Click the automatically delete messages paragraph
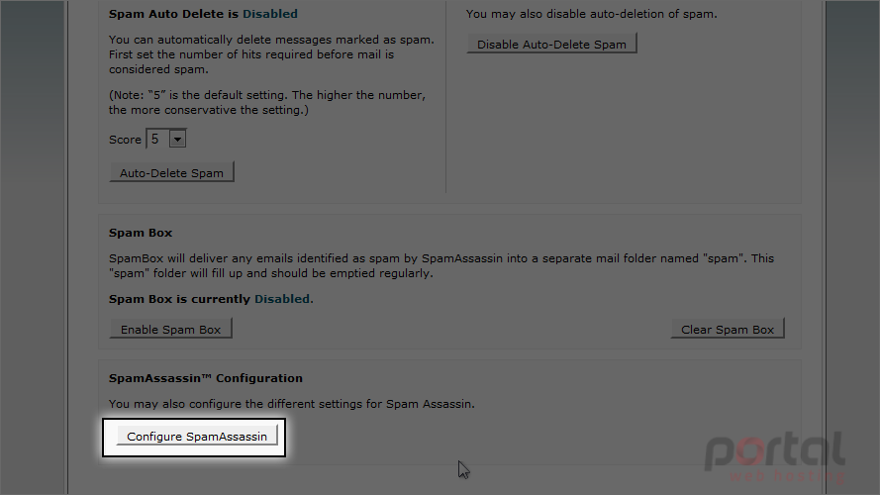The image size is (880, 495). click(271, 54)
